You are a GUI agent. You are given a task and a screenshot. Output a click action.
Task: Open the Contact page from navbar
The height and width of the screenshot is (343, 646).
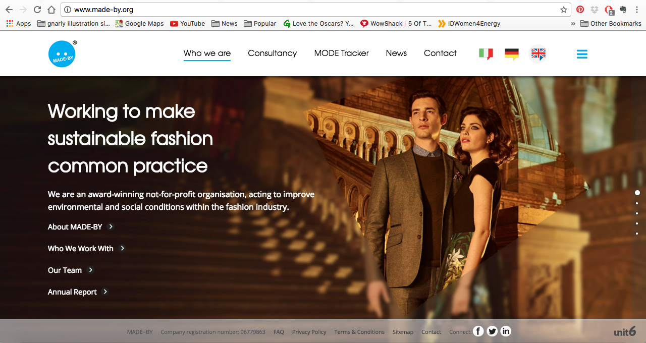pyautogui.click(x=440, y=53)
